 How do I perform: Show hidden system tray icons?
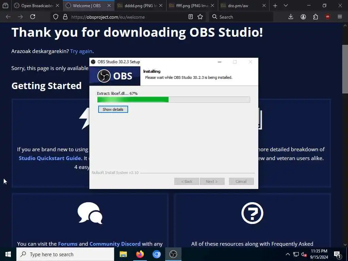point(288,254)
